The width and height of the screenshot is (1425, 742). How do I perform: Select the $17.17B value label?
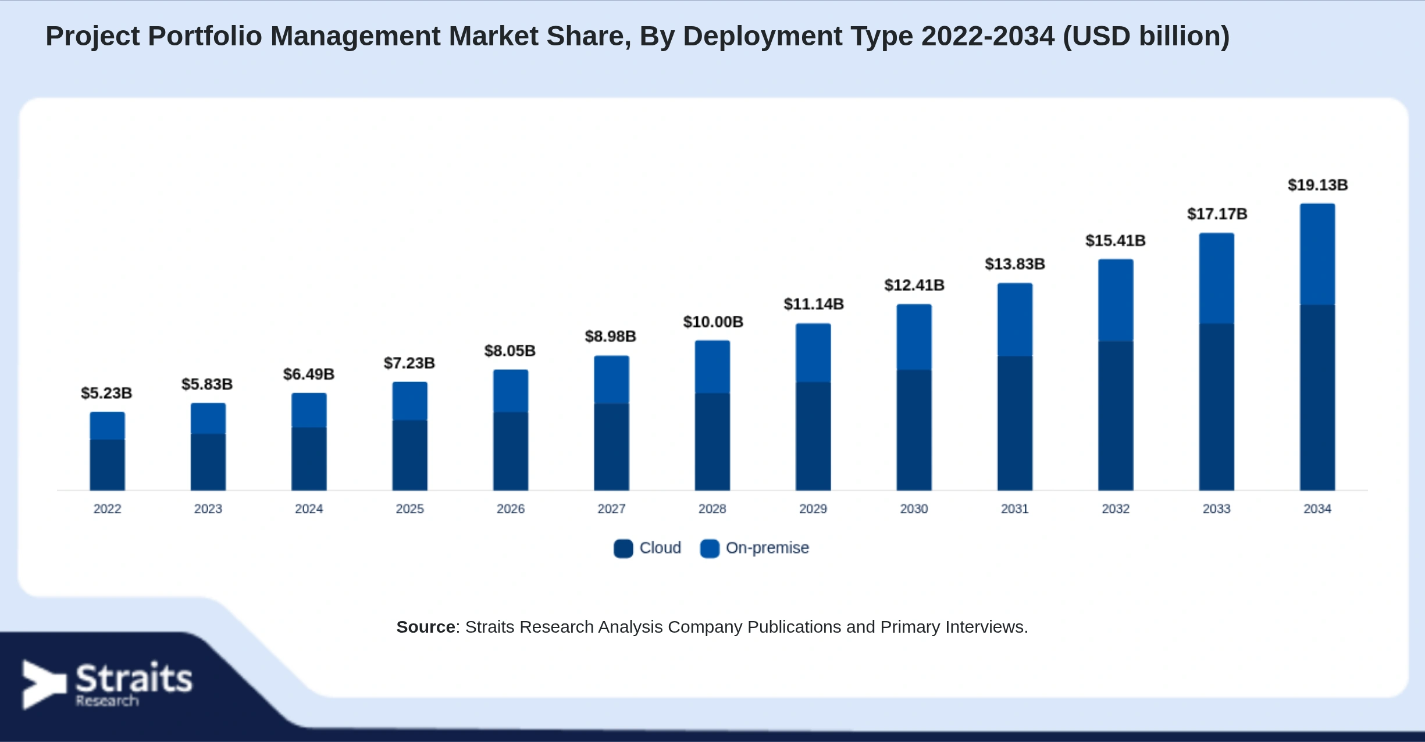1217,214
